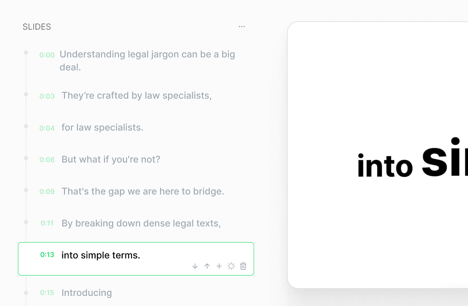Open the Slides panel three-dot menu
This screenshot has height=306, width=468.
[241, 27]
